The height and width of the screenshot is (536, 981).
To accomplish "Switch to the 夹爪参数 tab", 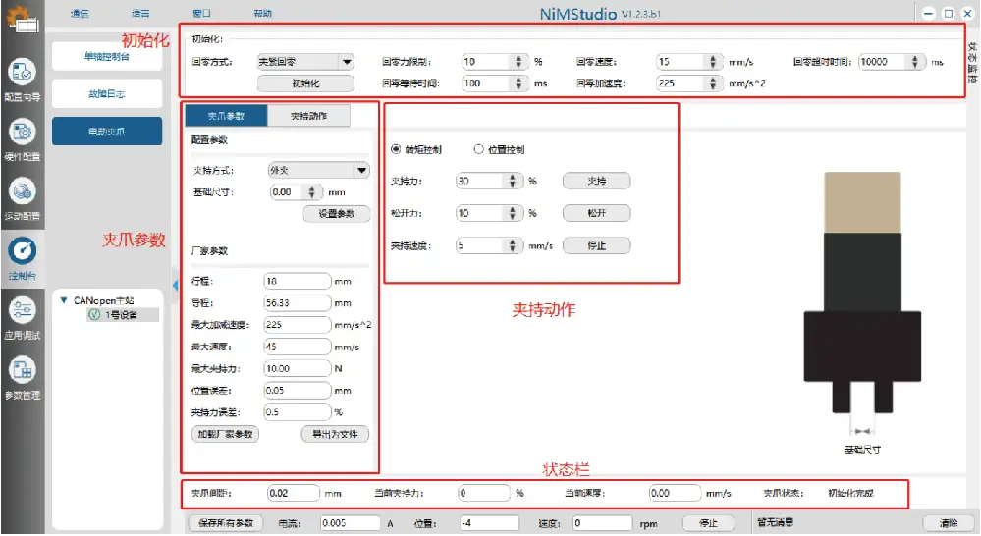I will pyautogui.click(x=226, y=116).
